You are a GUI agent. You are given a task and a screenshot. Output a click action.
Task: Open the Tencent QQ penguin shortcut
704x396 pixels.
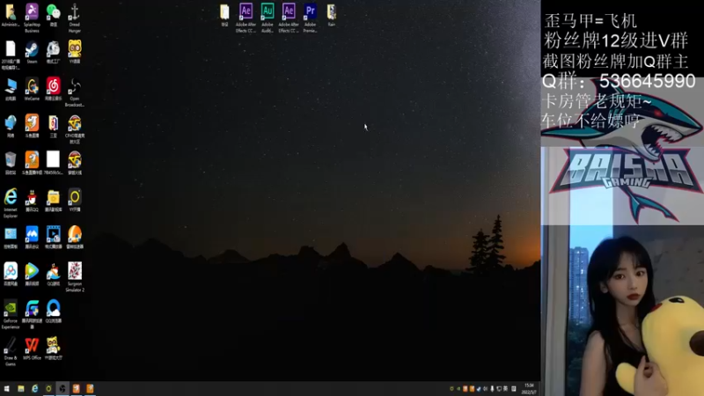click(x=32, y=201)
